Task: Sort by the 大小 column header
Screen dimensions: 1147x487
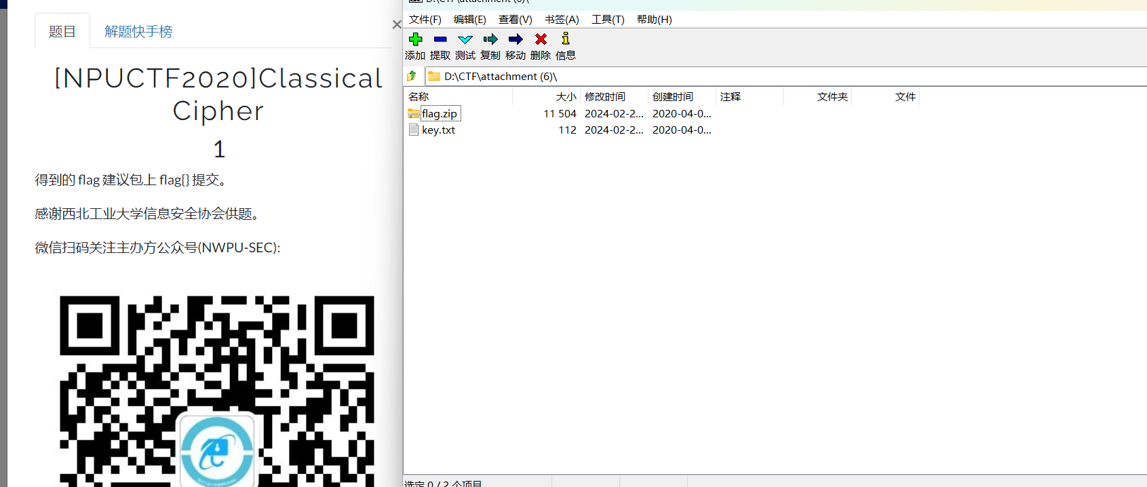Action: coord(547,97)
